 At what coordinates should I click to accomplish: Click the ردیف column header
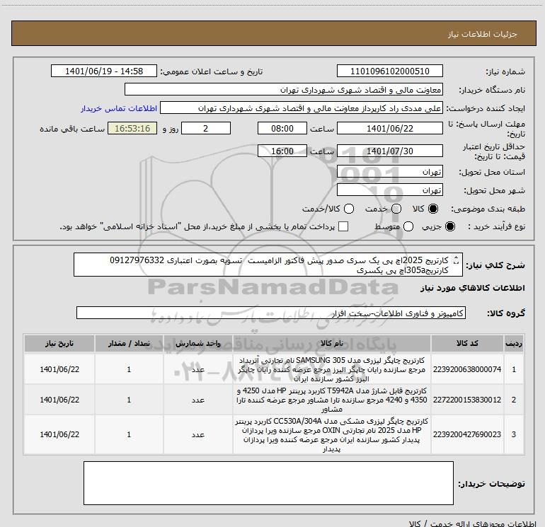514,344
